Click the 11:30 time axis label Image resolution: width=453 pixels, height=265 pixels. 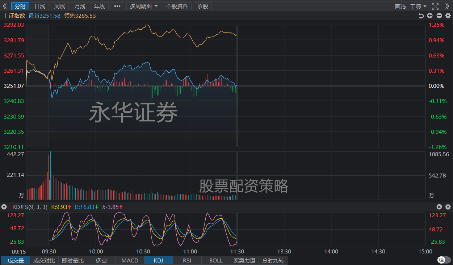[x=237, y=251]
